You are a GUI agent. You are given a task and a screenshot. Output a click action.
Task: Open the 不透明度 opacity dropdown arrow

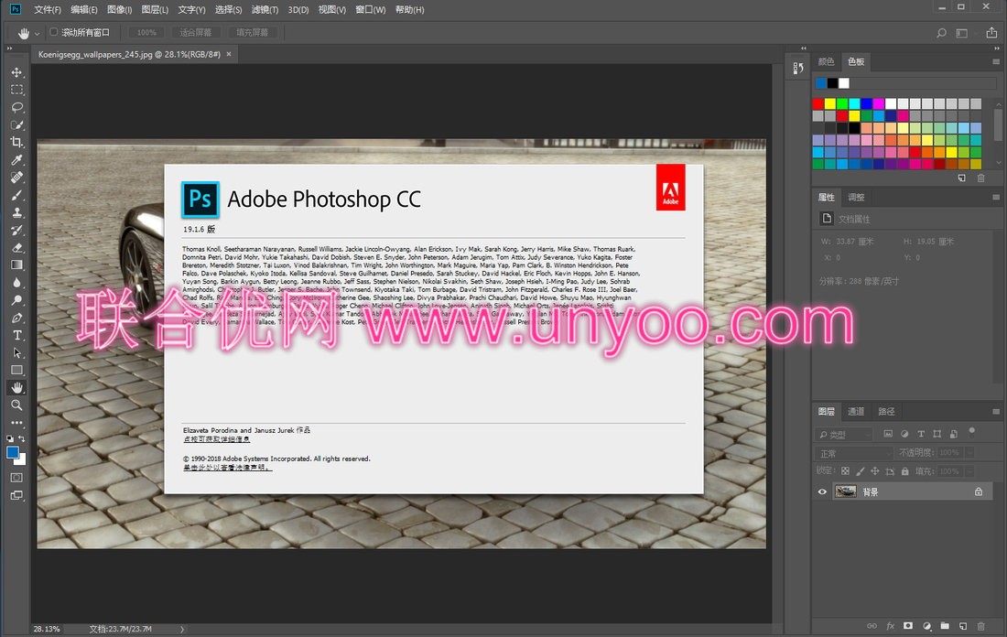[x=969, y=453]
